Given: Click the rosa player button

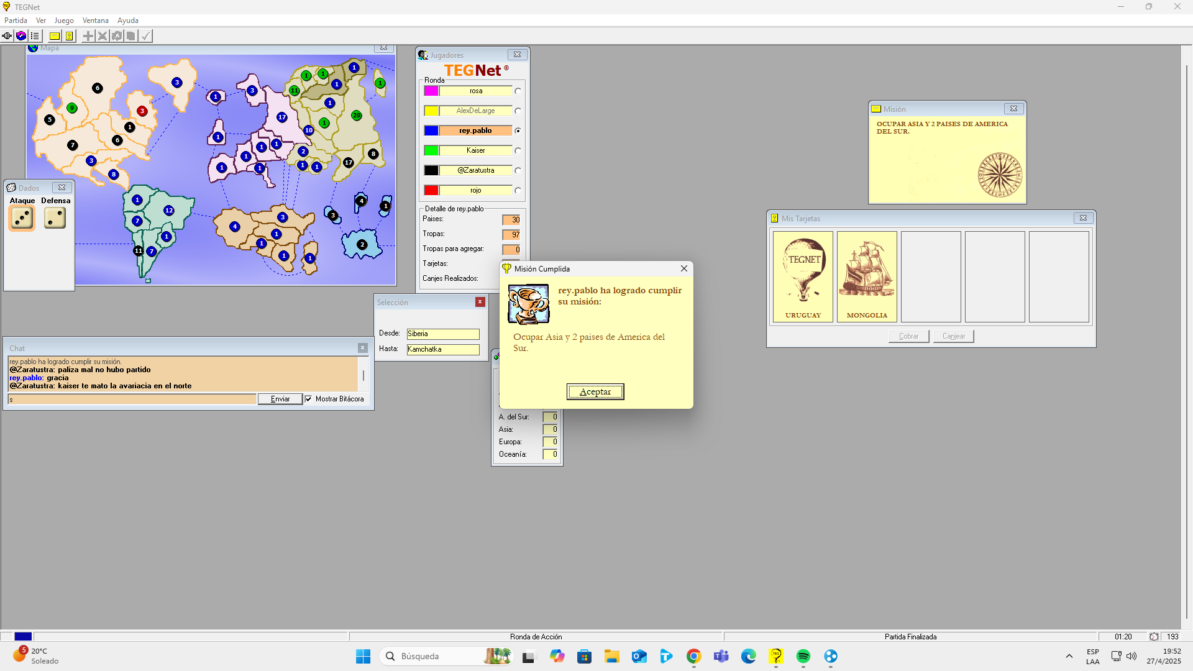Looking at the screenshot, I should click(476, 91).
